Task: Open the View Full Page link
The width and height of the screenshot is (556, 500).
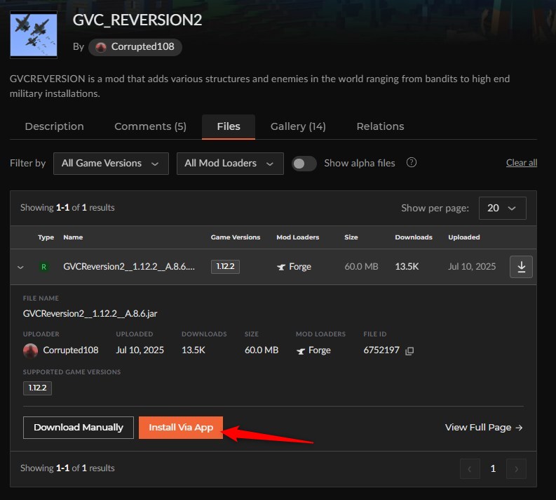Action: point(484,428)
